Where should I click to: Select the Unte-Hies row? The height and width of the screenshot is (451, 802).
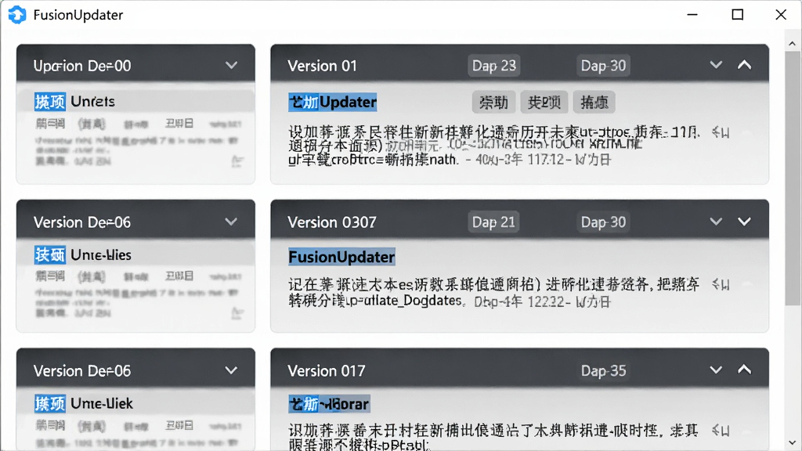pos(135,254)
